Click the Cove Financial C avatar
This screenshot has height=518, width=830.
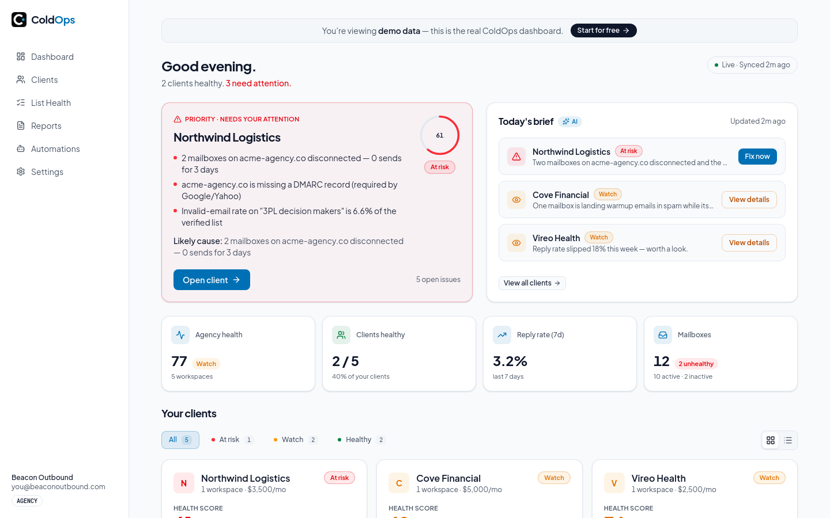pyautogui.click(x=399, y=483)
